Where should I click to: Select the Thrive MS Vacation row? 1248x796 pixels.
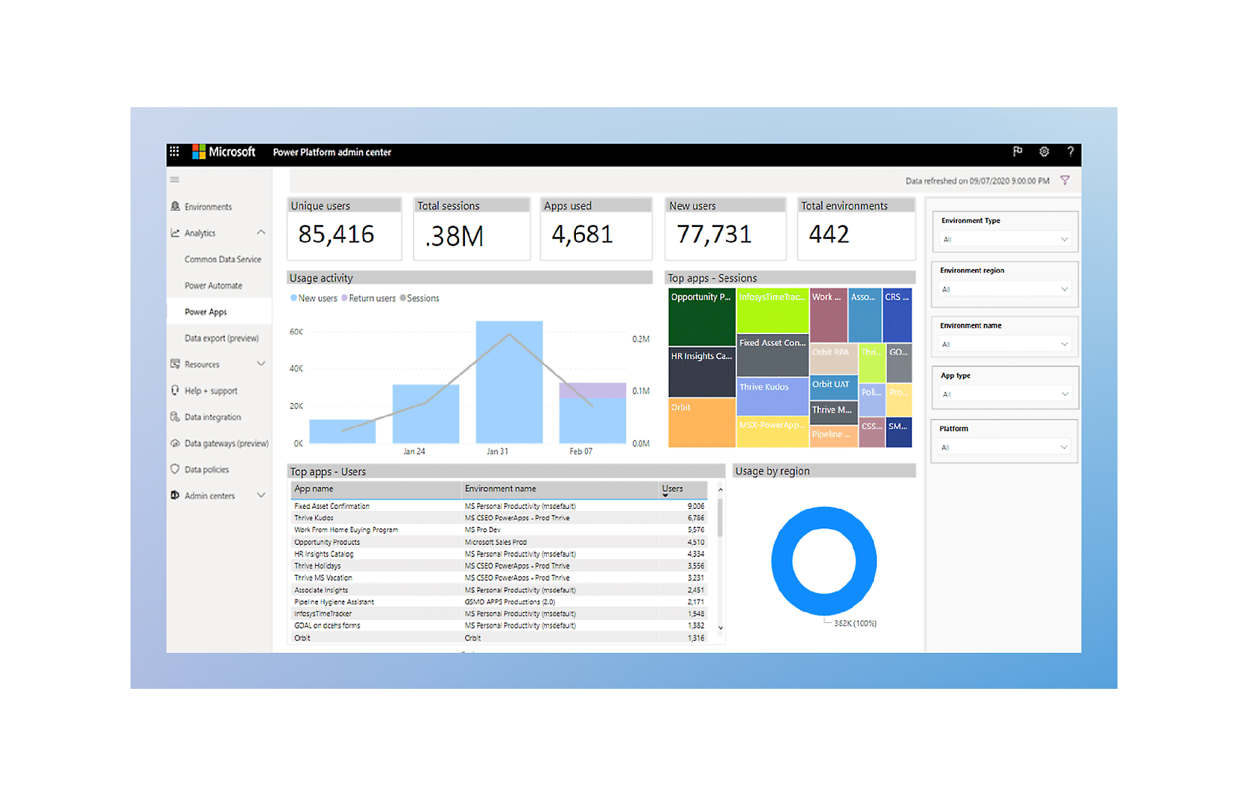click(x=499, y=578)
